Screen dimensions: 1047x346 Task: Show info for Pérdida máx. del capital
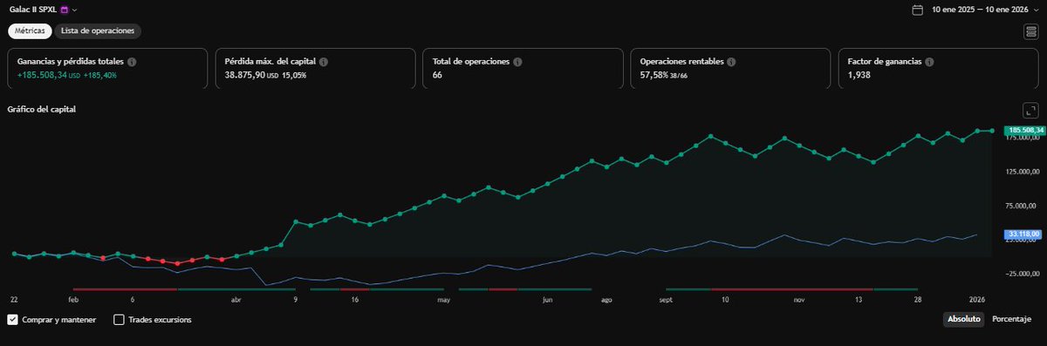pos(324,63)
